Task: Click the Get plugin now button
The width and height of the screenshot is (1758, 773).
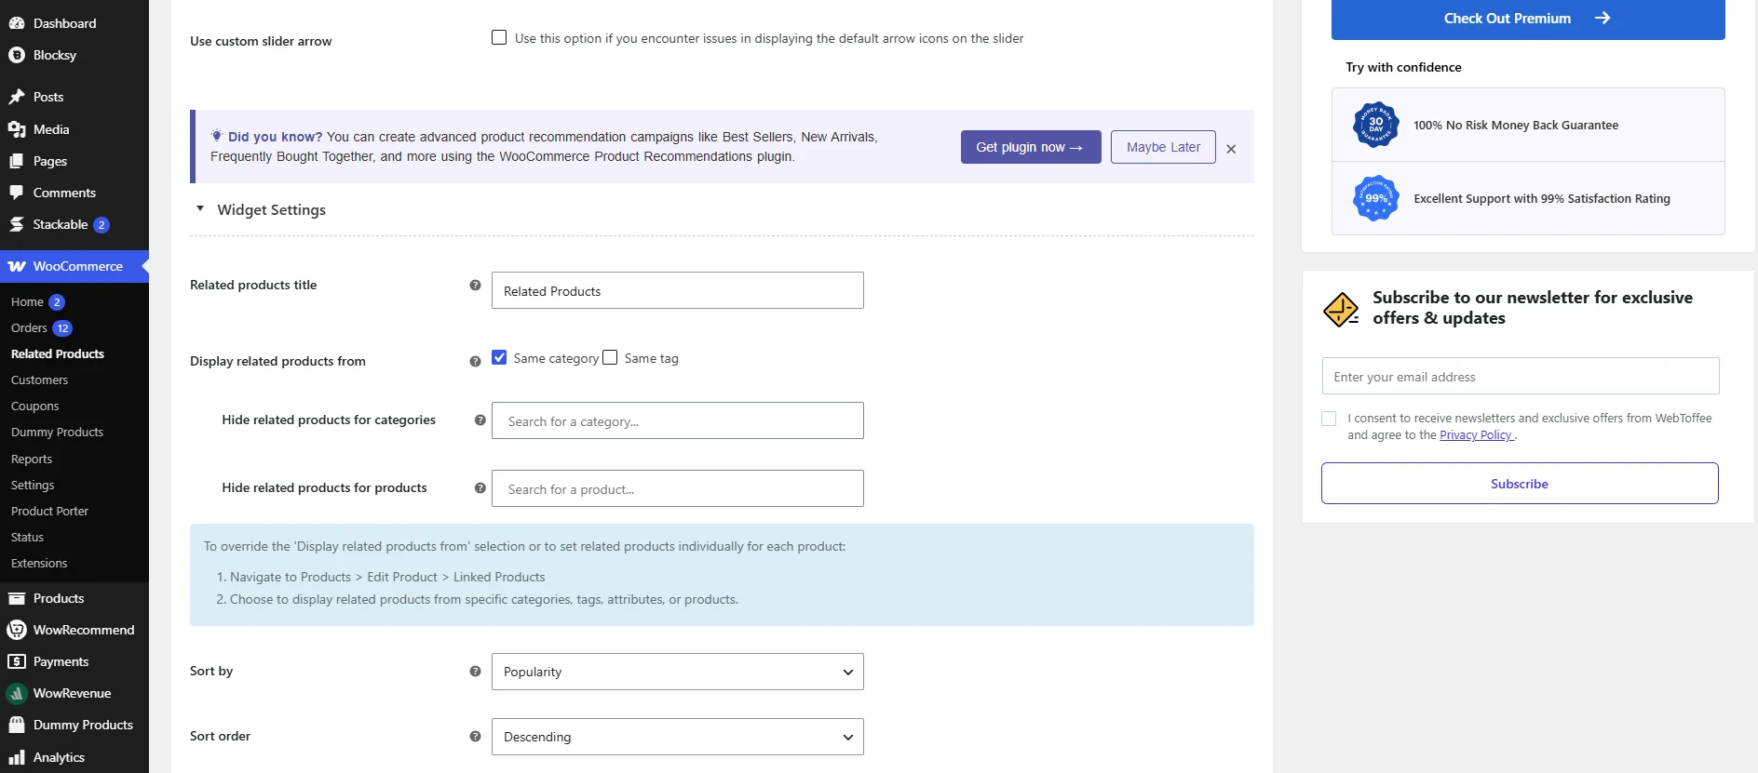Action: click(x=1031, y=147)
